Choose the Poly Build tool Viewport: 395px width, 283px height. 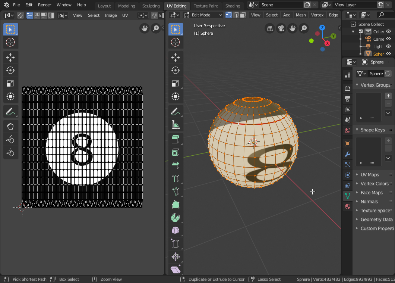pyautogui.click(x=176, y=205)
